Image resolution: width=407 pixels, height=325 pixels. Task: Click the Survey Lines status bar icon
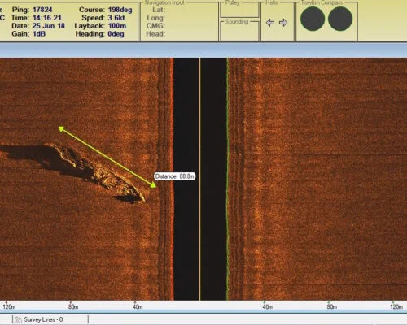tap(19, 319)
